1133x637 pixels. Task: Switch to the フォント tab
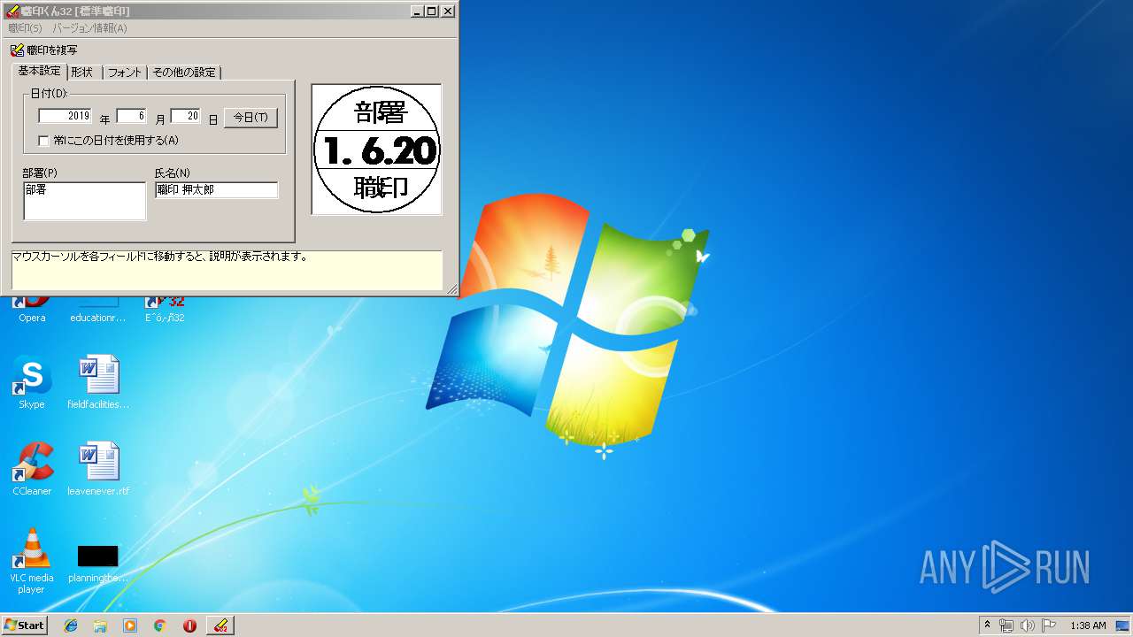coord(125,73)
